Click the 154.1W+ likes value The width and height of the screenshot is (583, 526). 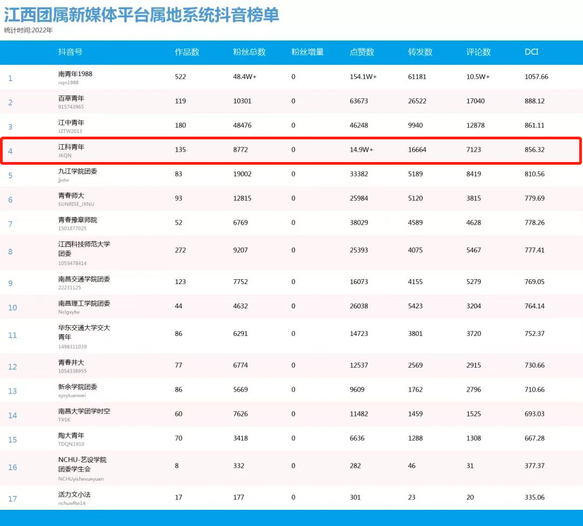click(363, 77)
